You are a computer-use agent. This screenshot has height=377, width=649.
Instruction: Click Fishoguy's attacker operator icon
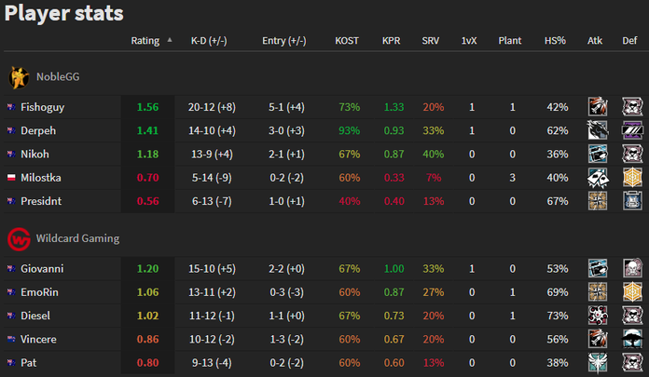[598, 107]
